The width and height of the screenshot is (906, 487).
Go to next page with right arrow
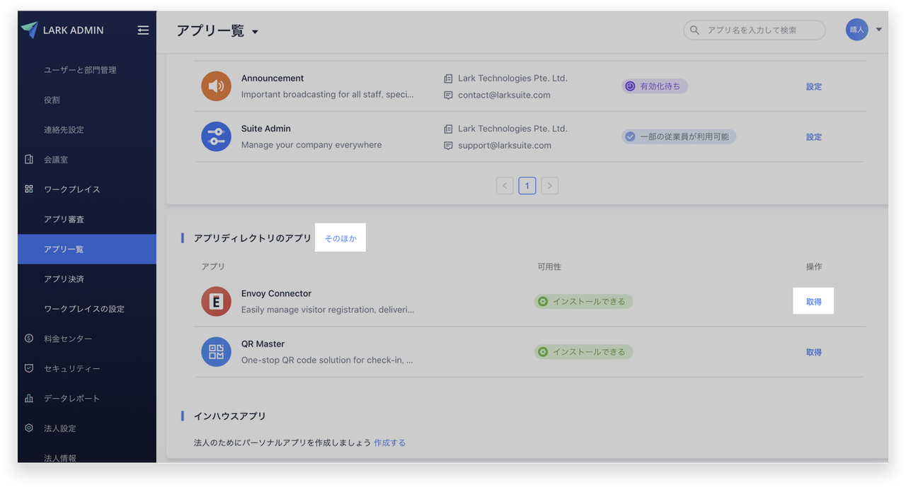tap(549, 186)
